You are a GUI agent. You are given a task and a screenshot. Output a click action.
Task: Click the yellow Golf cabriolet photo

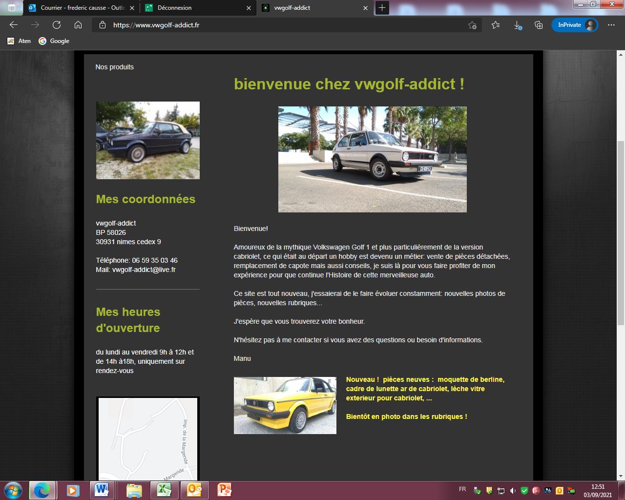(285, 405)
